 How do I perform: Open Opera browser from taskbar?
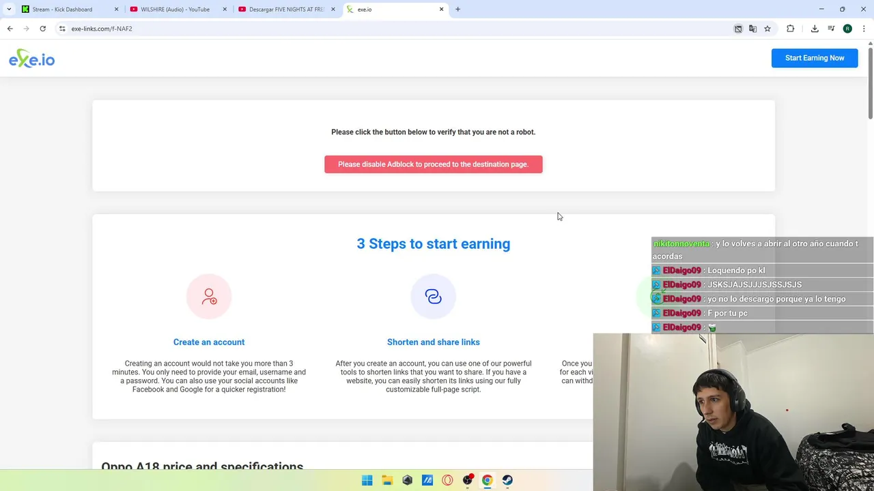pyautogui.click(x=447, y=480)
